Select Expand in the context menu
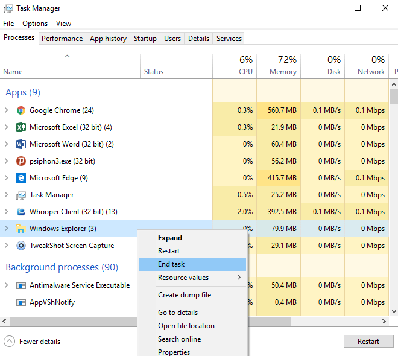This screenshot has height=356, width=398. pyautogui.click(x=192, y=238)
